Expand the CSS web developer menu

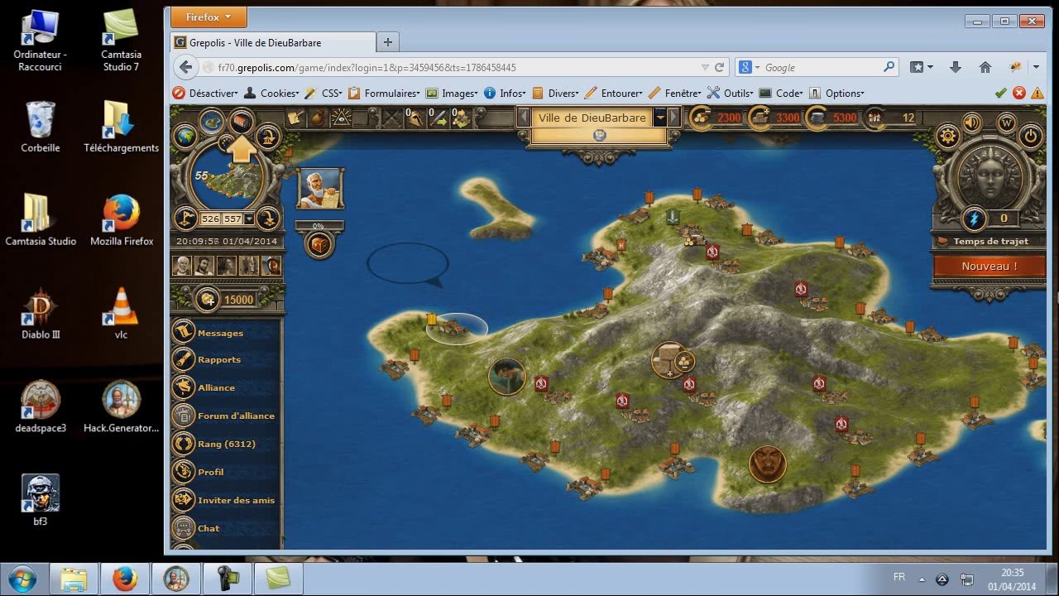pos(323,94)
